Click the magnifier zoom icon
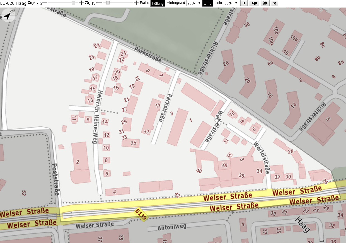 (29, 3)
